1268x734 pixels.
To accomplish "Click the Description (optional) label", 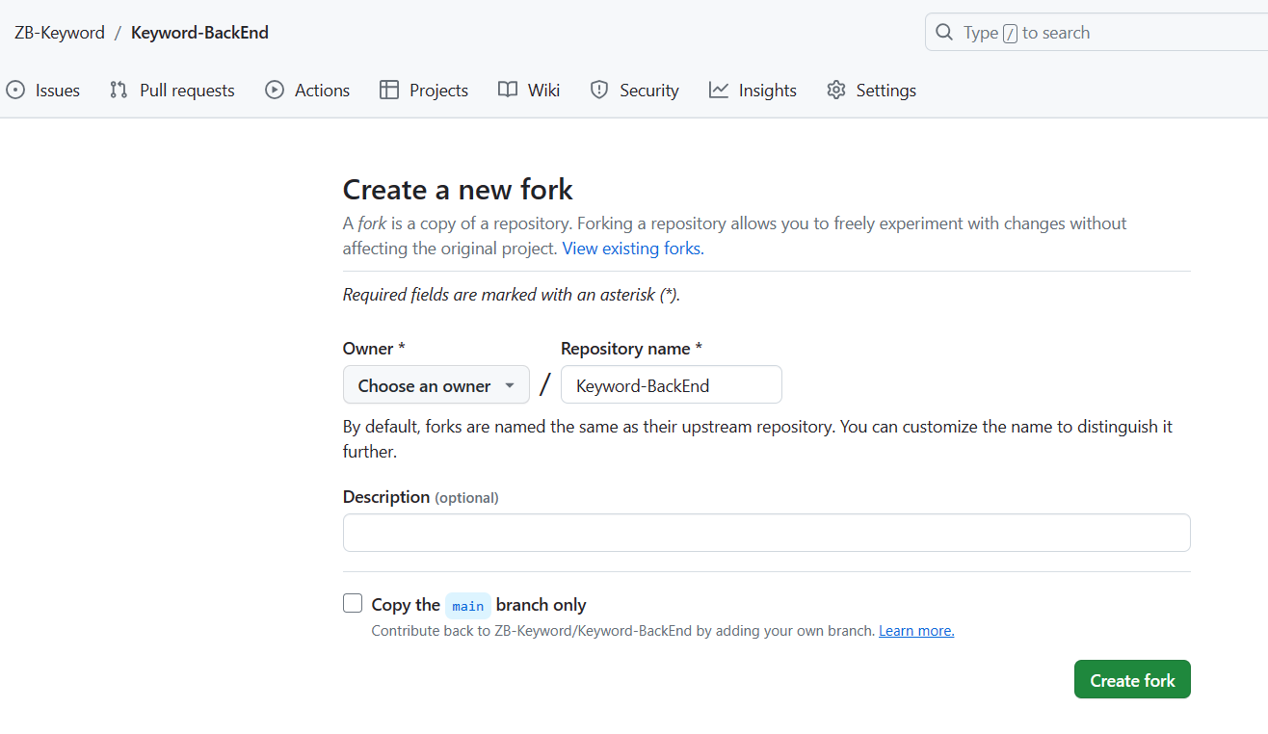I will pyautogui.click(x=421, y=497).
